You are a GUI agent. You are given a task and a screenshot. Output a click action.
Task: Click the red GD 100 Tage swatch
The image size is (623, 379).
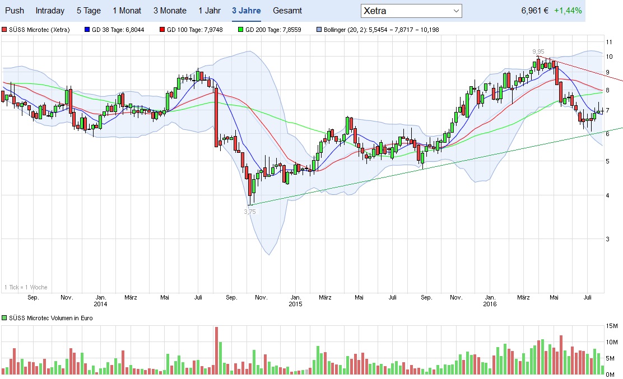pos(162,30)
